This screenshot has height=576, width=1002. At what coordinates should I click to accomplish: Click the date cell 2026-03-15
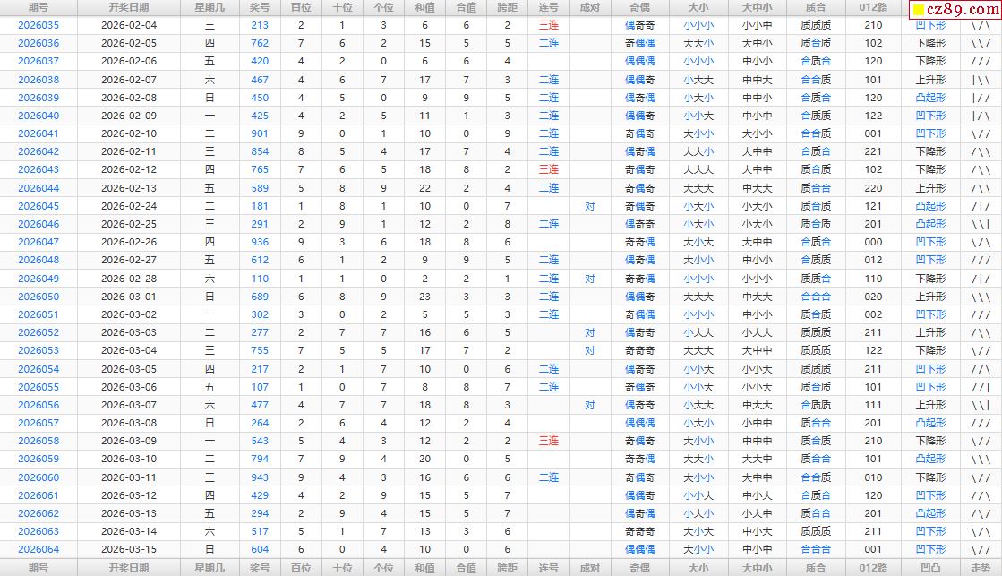(x=128, y=549)
